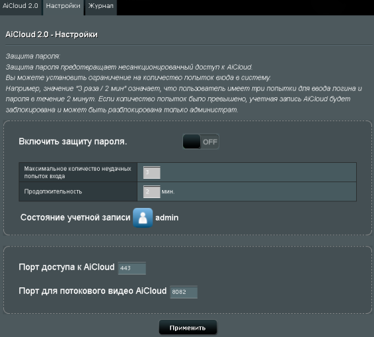This screenshot has width=374, height=337.
Task: Switch to the Настройки tab
Action: 63,6
